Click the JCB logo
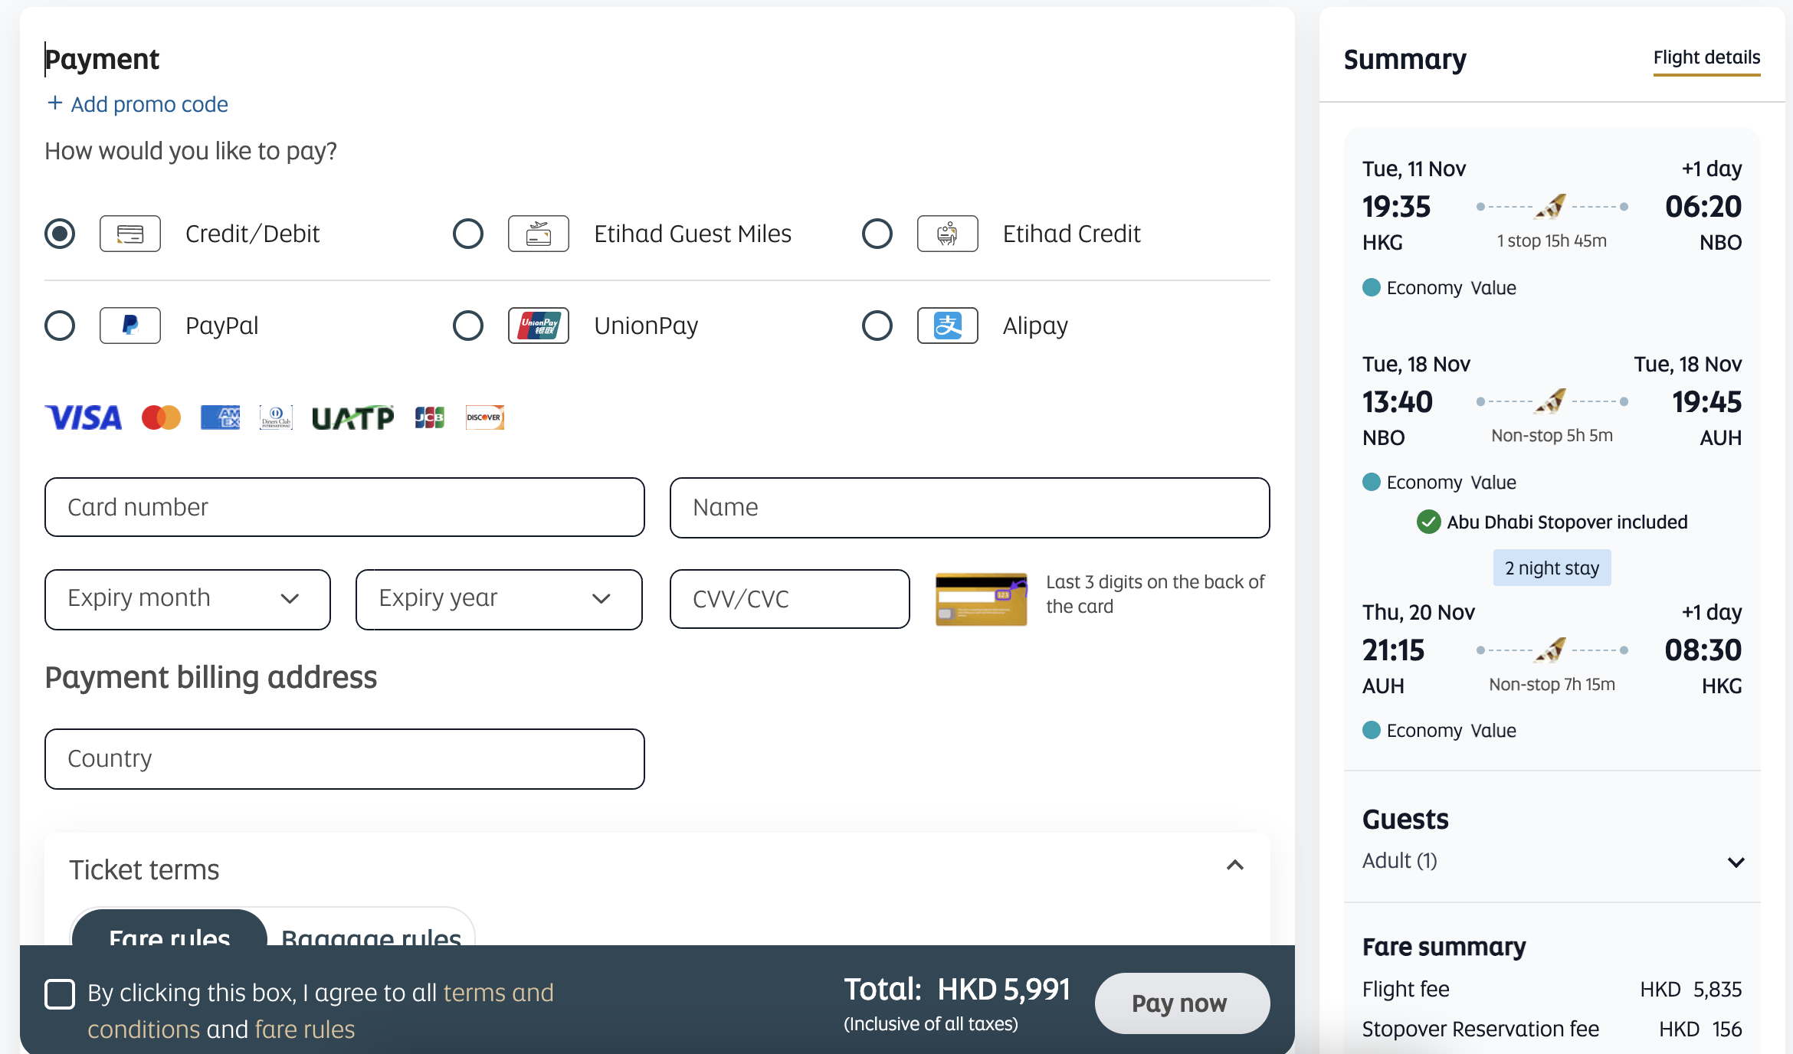 click(430, 417)
